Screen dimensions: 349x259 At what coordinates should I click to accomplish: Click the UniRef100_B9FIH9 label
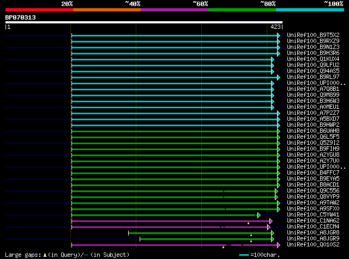pyautogui.click(x=313, y=149)
